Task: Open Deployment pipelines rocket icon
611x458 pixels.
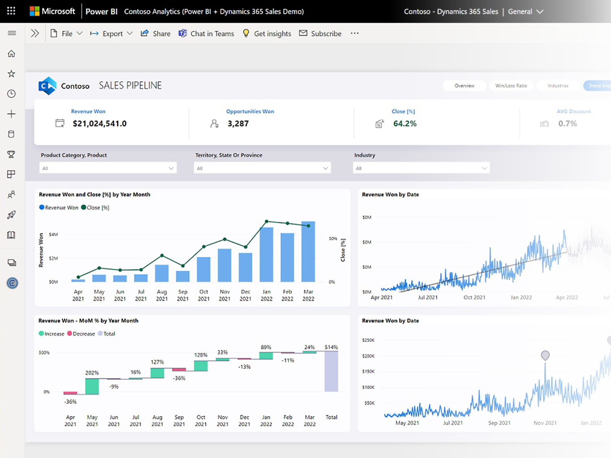Action: (11, 214)
